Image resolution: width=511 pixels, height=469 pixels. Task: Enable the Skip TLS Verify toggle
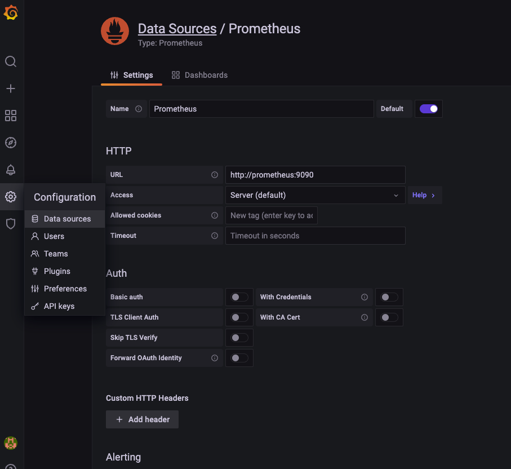tap(239, 338)
